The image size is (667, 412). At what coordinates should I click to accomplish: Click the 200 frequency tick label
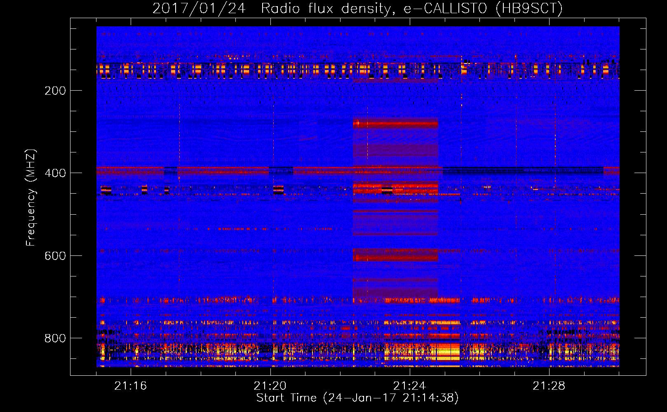coord(55,91)
